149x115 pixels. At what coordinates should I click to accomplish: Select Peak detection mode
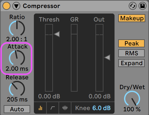pyautogui.click(x=131, y=43)
